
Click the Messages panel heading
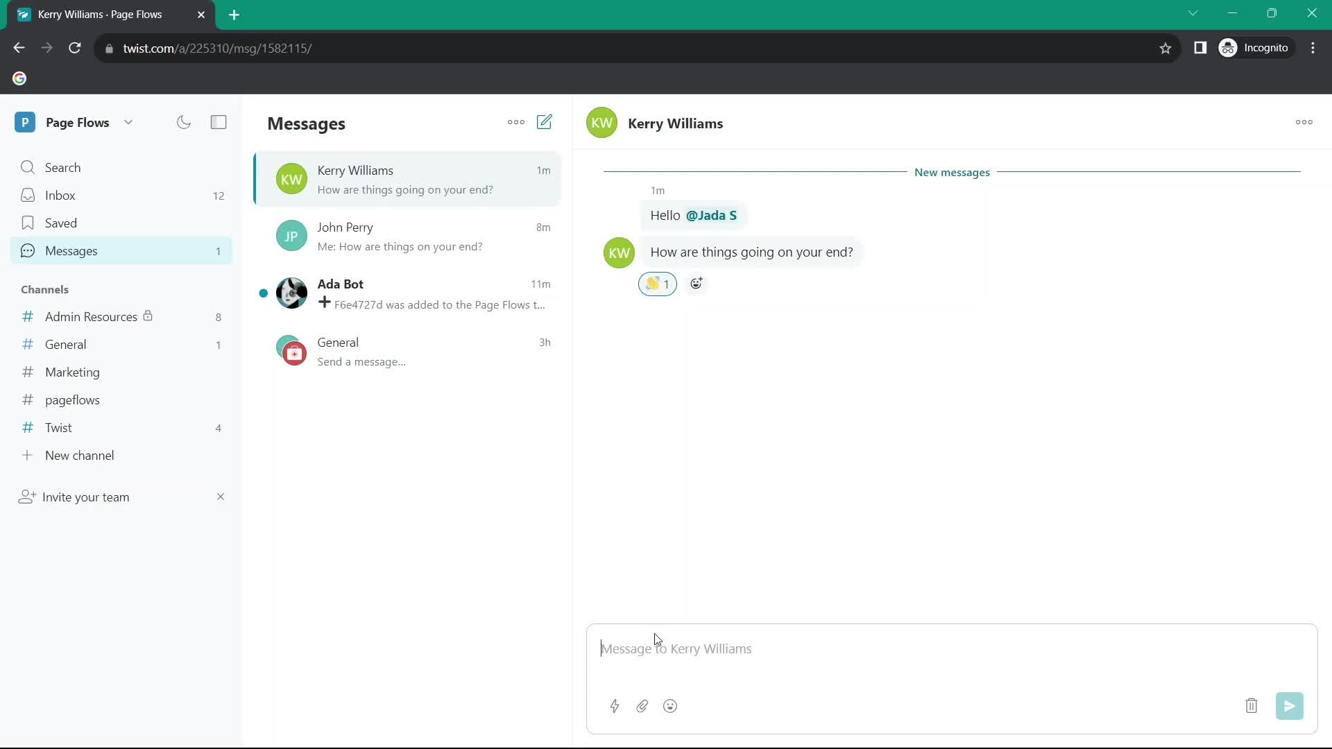[x=306, y=123]
